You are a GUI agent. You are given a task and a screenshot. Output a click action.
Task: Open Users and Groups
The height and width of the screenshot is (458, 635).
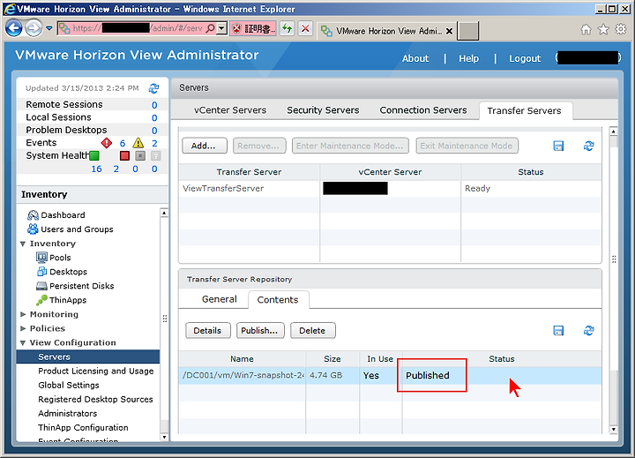point(70,229)
